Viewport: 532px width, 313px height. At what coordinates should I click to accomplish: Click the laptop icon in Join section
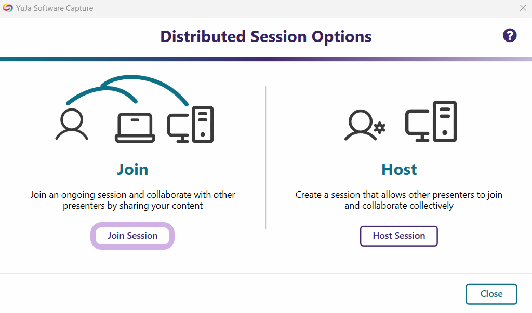(135, 127)
